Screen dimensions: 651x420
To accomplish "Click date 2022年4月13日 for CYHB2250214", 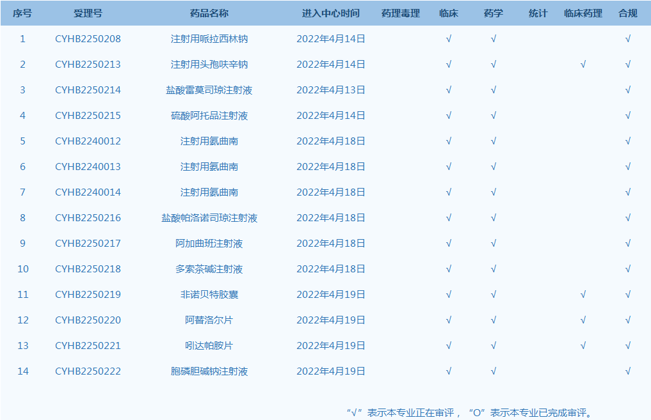I will click(x=331, y=90).
